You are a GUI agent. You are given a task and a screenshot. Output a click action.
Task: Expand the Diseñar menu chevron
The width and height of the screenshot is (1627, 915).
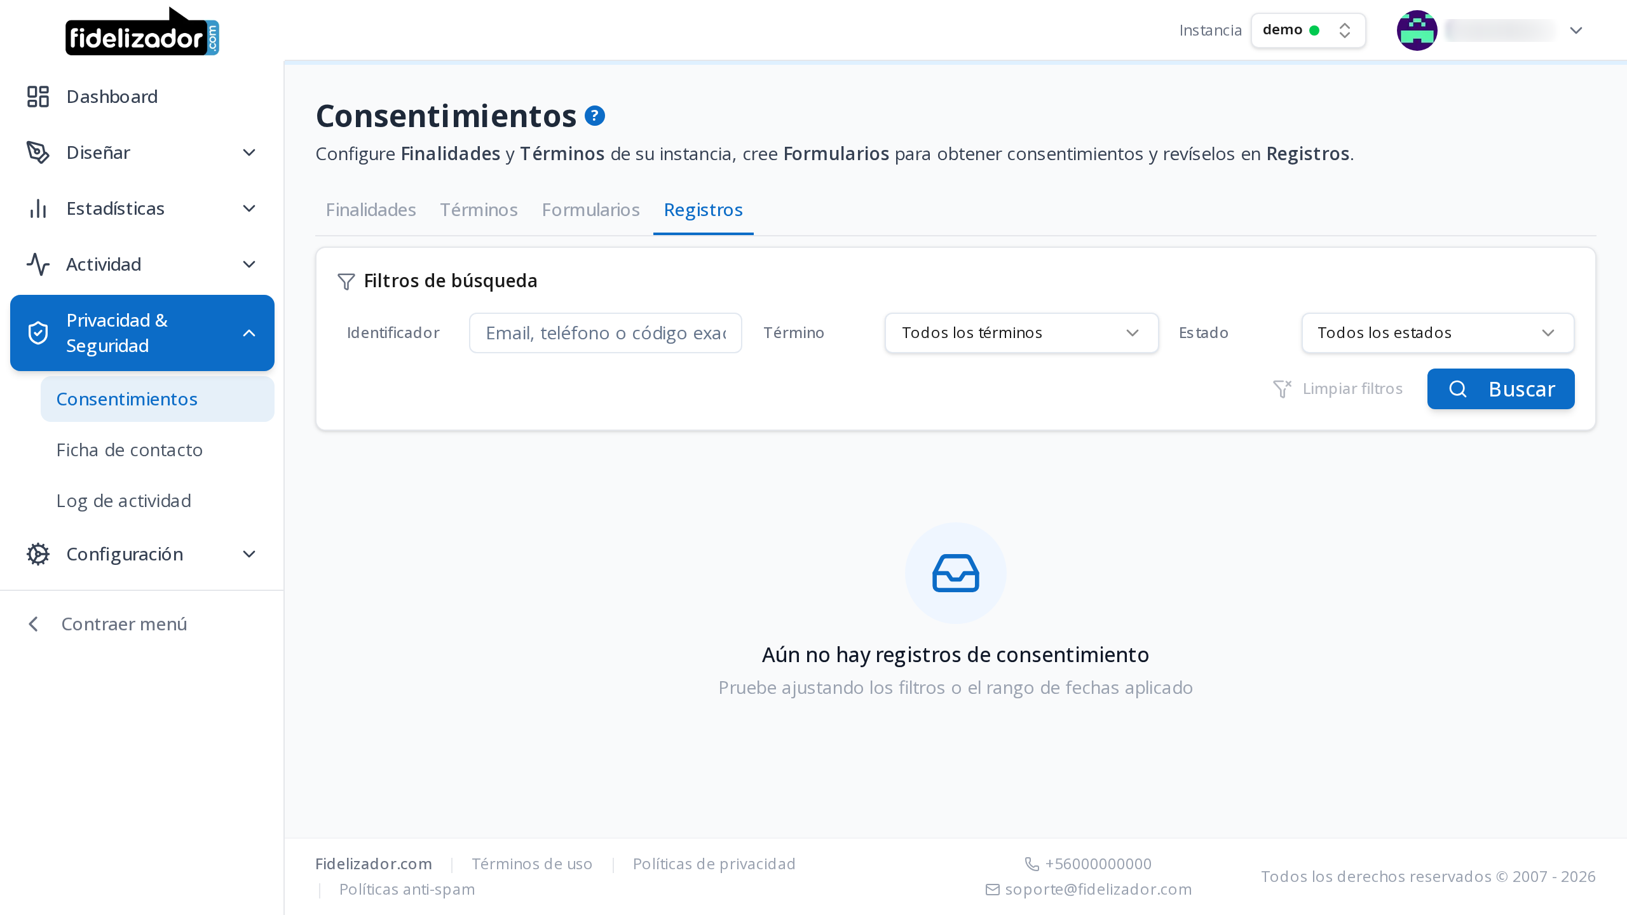[x=249, y=152]
